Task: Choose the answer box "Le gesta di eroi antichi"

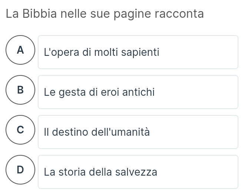Action: pos(138,92)
